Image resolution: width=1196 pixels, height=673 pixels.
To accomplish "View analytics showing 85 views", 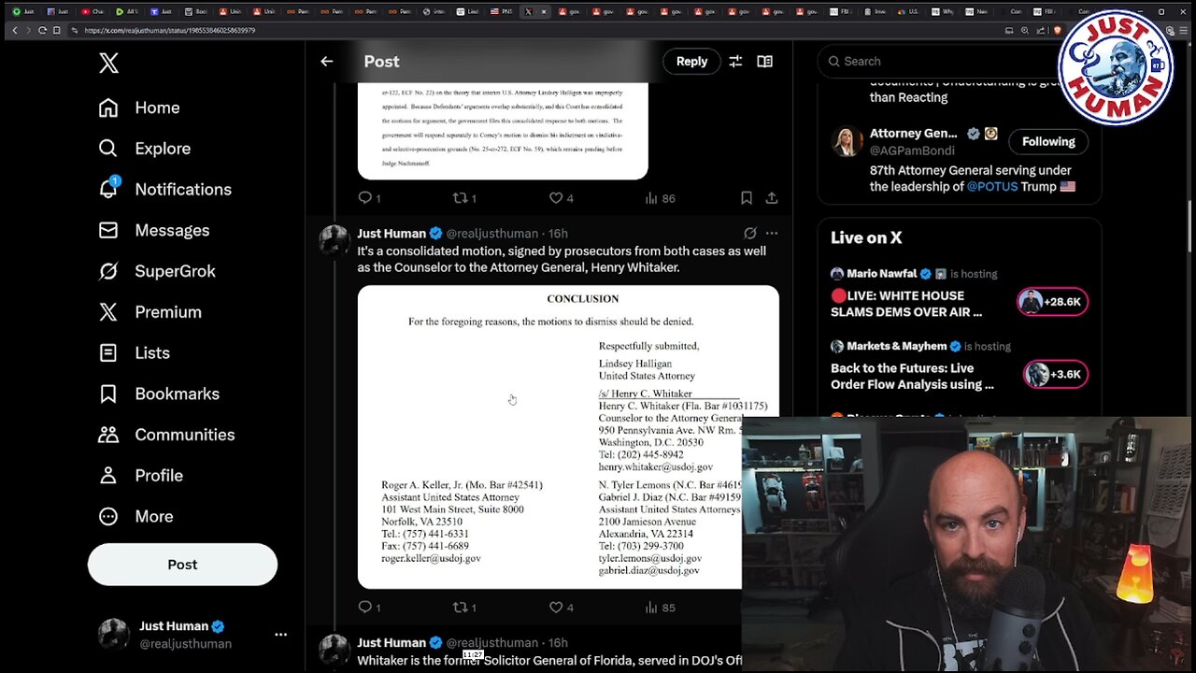I will (x=660, y=608).
